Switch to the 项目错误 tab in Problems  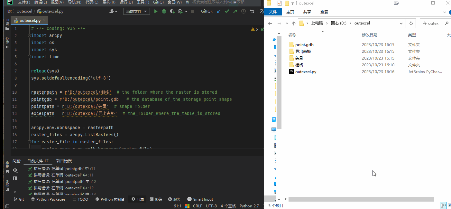click(x=64, y=161)
